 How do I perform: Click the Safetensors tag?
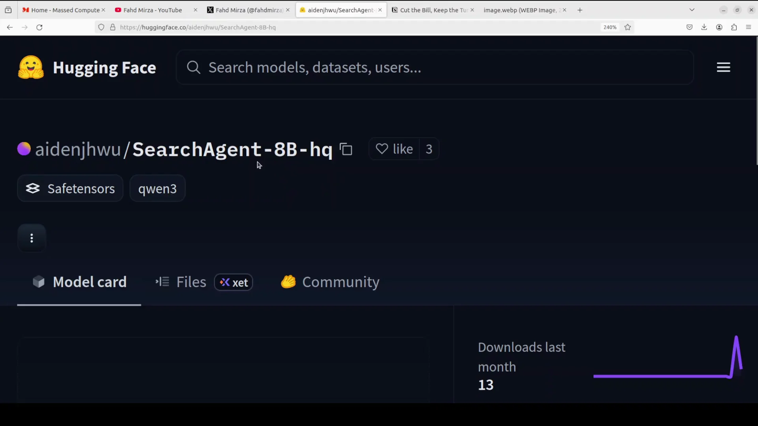[x=70, y=189]
